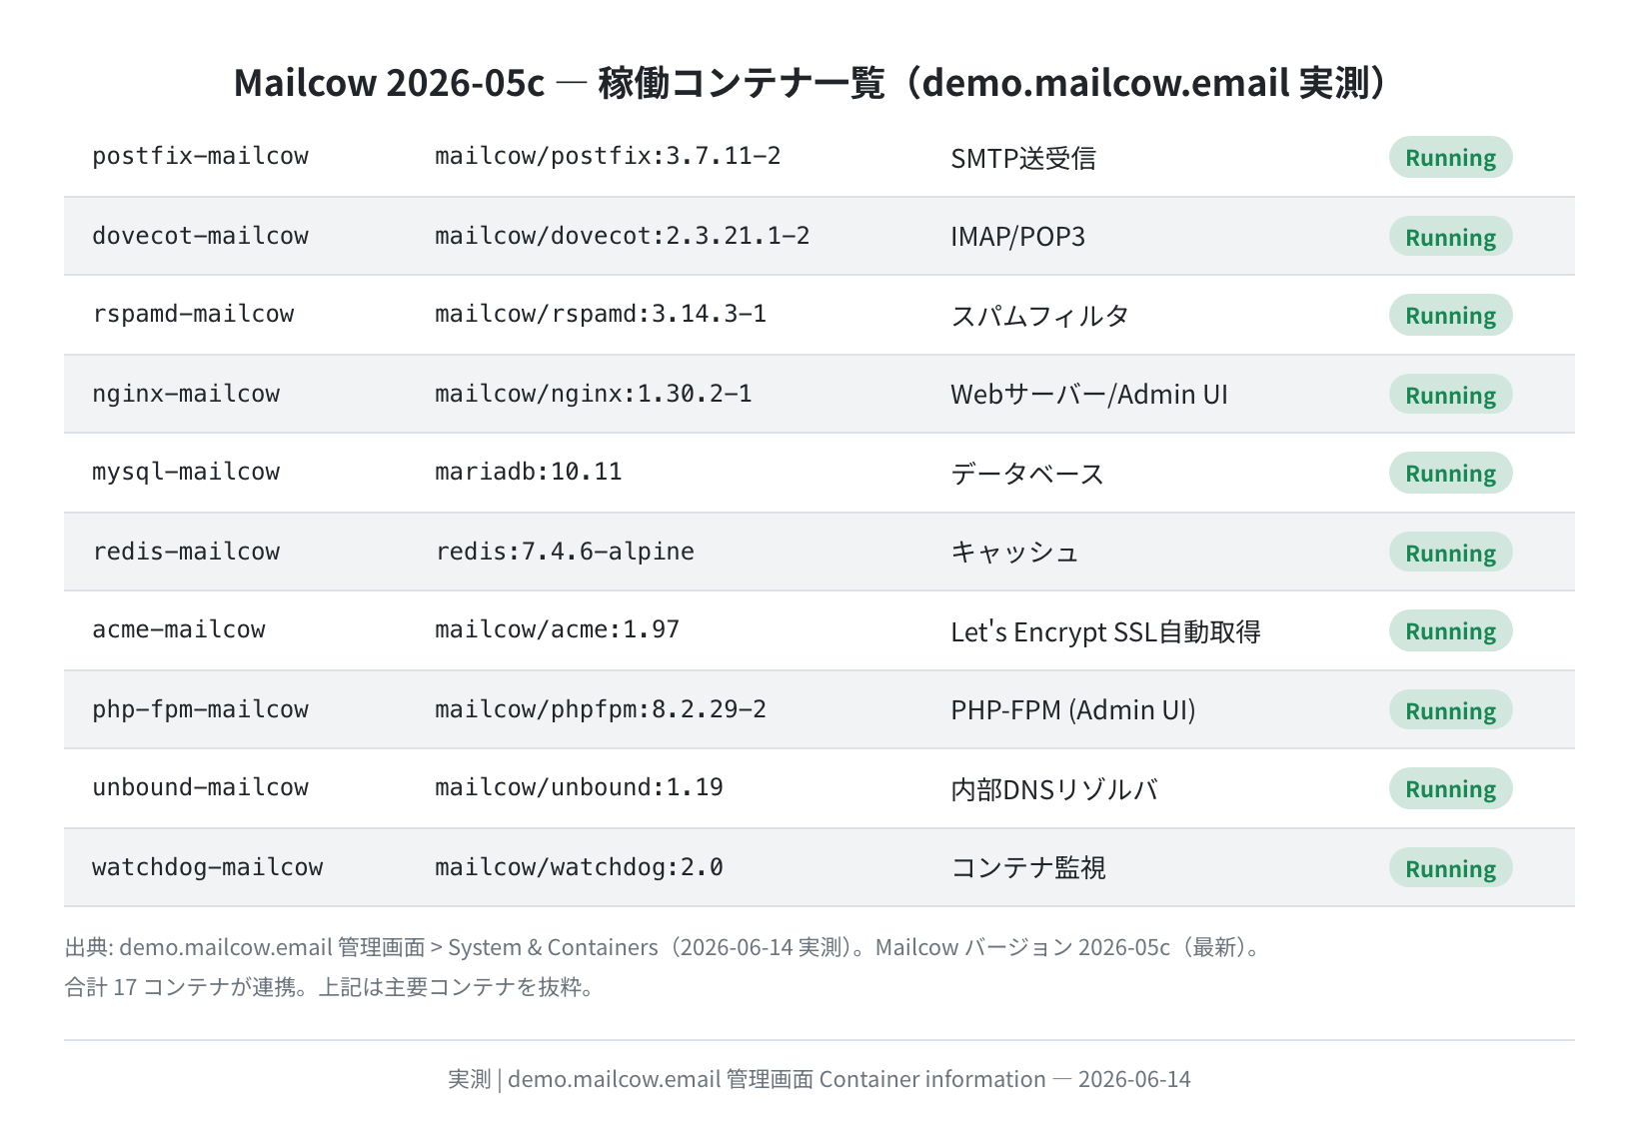Select the mariadb:10.11 image cell

(529, 472)
